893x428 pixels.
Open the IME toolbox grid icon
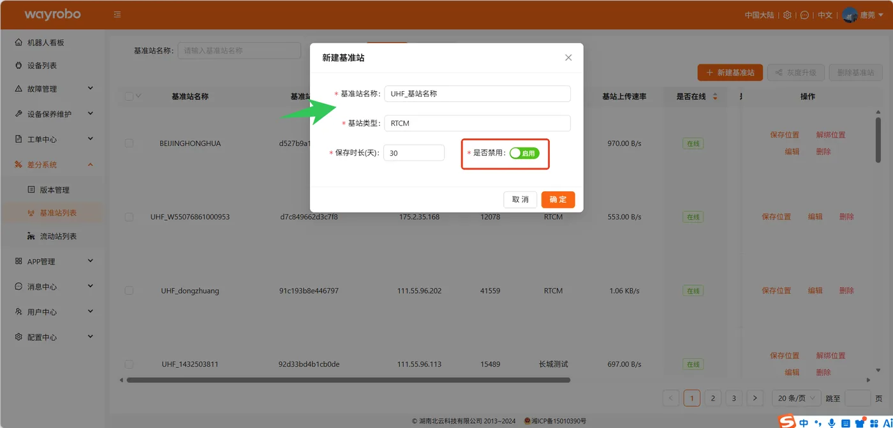tap(874, 423)
